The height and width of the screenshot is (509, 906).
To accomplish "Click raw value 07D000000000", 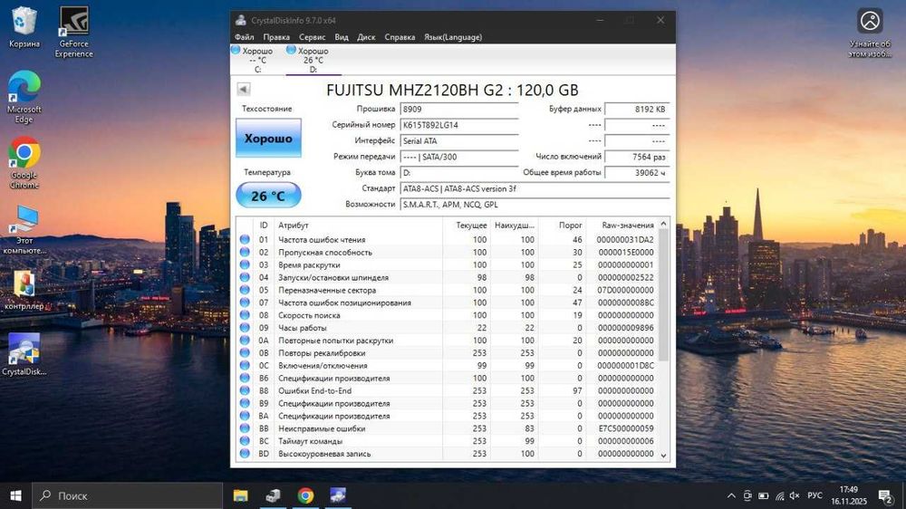I will 625,290.
